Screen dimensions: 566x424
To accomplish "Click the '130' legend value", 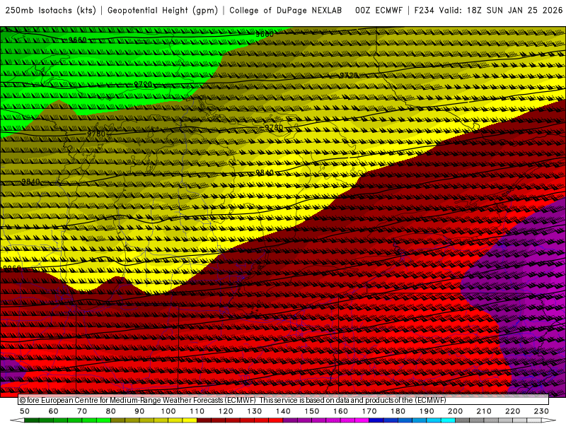I will (255, 411).
